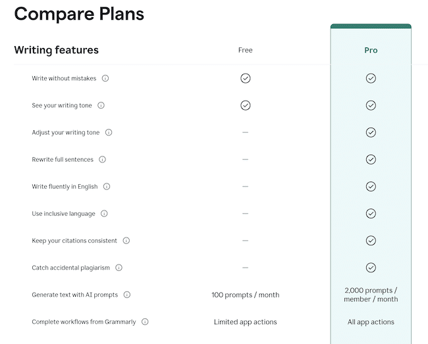Open info icon beside Generate text with AI prompts
Screen dimensions: 428x344
click(x=127, y=295)
